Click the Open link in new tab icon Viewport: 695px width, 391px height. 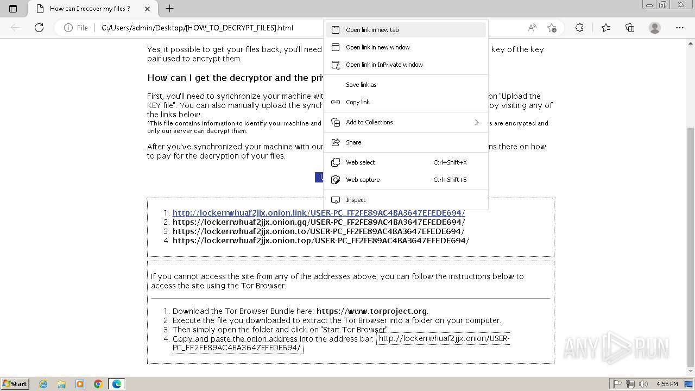tap(336, 30)
